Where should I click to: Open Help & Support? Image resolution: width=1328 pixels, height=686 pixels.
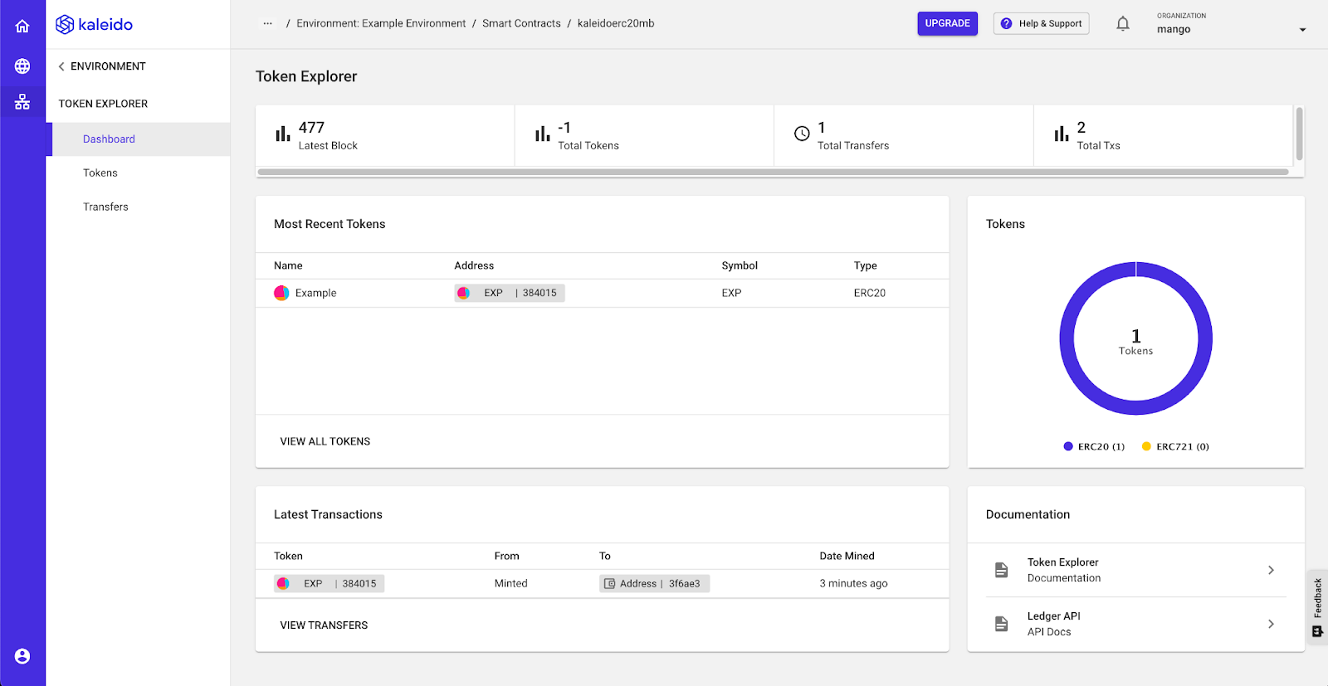1041,23
